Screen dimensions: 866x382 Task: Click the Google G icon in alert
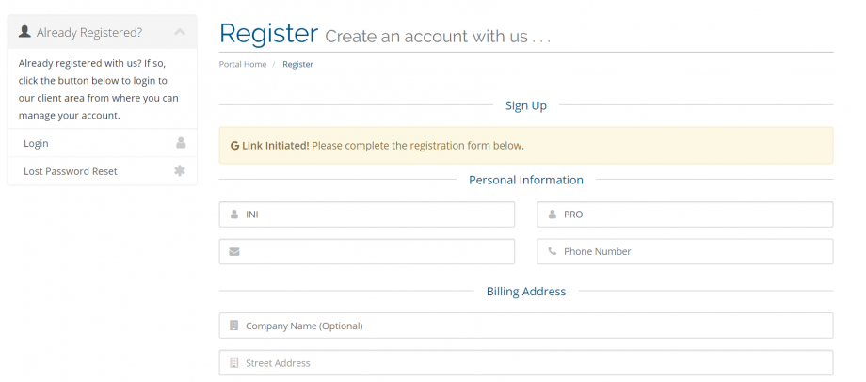point(234,146)
